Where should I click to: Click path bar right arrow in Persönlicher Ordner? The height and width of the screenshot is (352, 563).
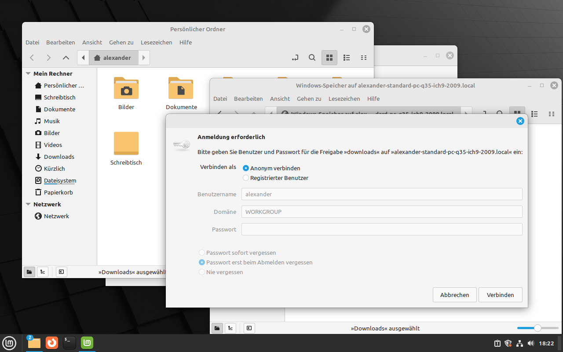click(144, 58)
